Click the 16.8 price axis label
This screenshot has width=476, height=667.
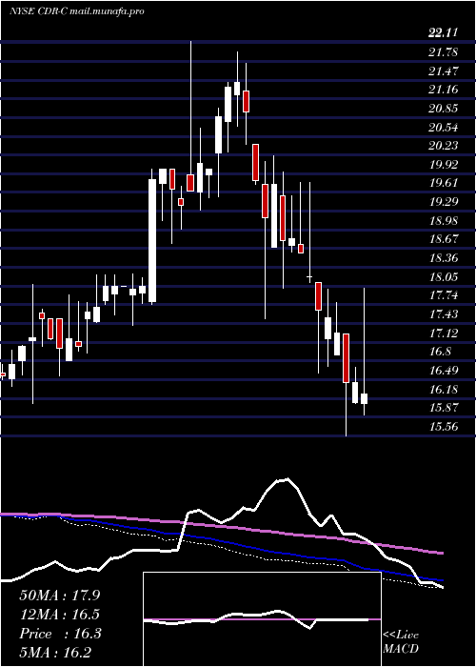tap(440, 352)
